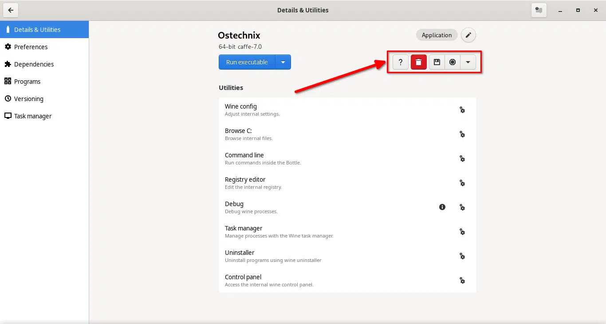Click the question mark help button

pos(400,62)
